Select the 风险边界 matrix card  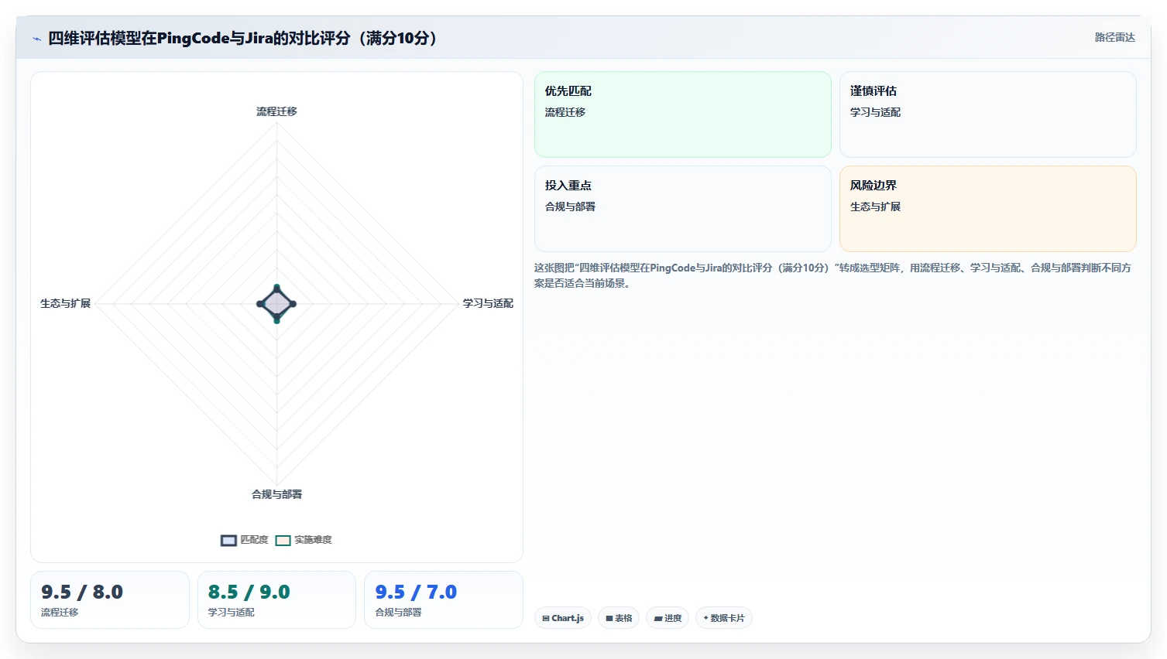[x=987, y=209]
